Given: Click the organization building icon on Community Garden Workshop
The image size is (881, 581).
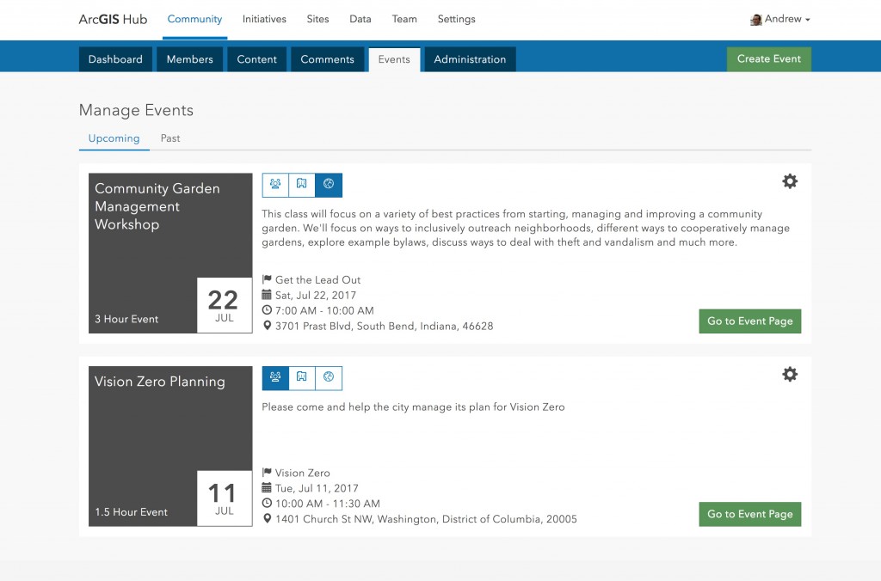Looking at the screenshot, I should tap(301, 185).
